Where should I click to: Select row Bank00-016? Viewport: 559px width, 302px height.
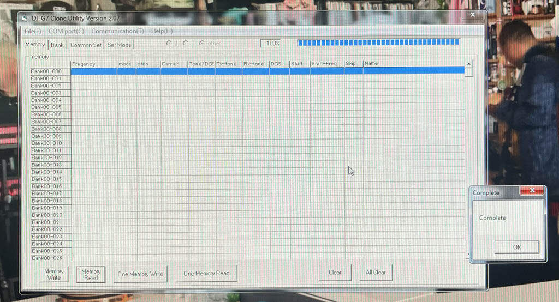pos(51,186)
